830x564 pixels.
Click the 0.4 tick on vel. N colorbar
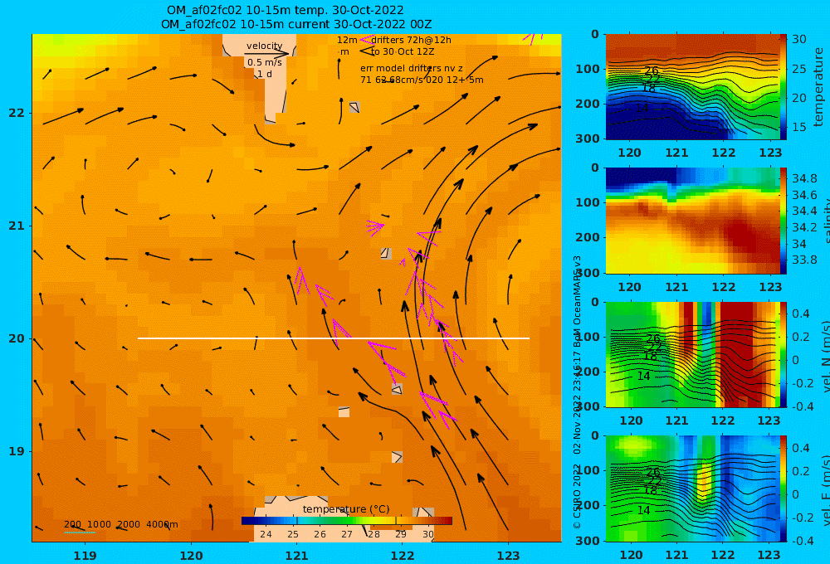coord(802,314)
